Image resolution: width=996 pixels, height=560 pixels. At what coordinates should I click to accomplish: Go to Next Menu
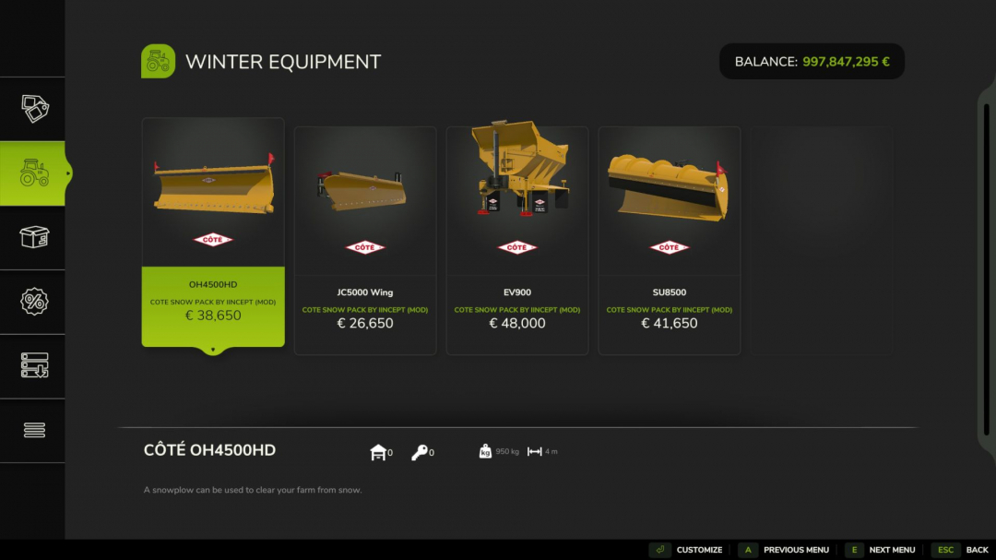click(x=881, y=550)
